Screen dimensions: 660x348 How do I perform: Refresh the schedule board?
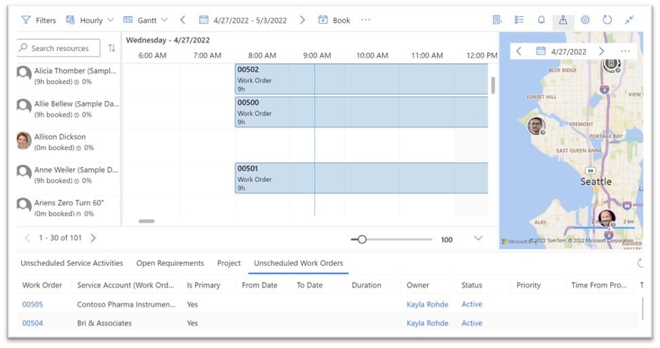[x=607, y=20]
